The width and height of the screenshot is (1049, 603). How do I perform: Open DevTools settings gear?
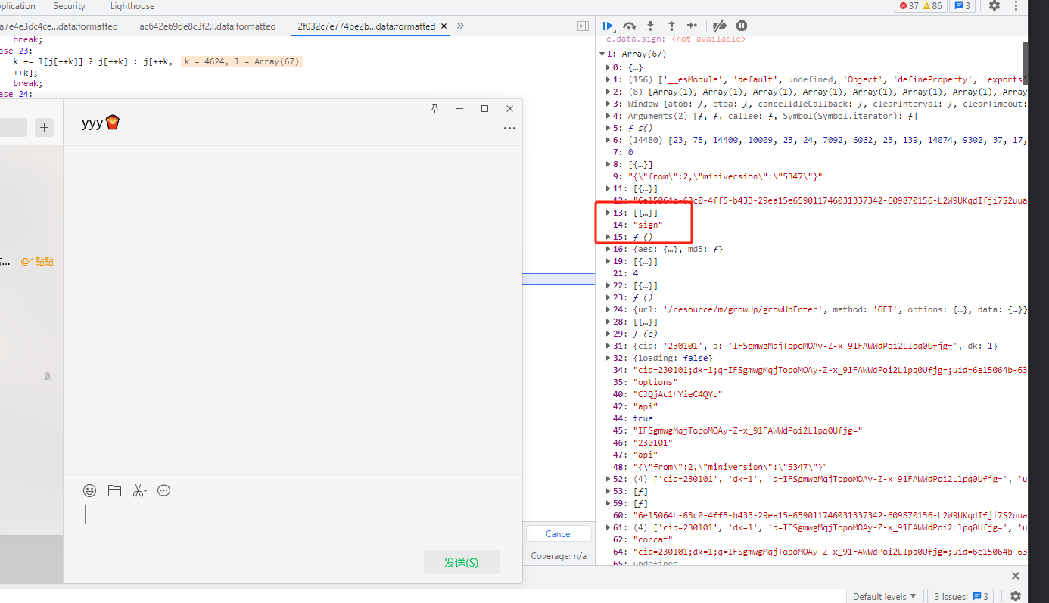(995, 6)
